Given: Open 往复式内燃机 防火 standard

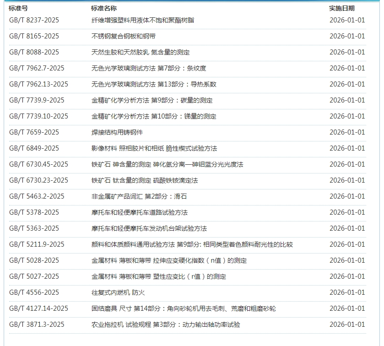Looking at the screenshot, I should click(x=118, y=292).
